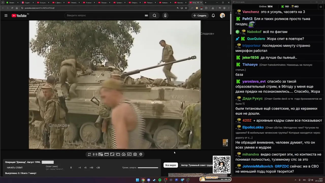
Task: Open username QueQuiero in chat
Action: (x=256, y=39)
